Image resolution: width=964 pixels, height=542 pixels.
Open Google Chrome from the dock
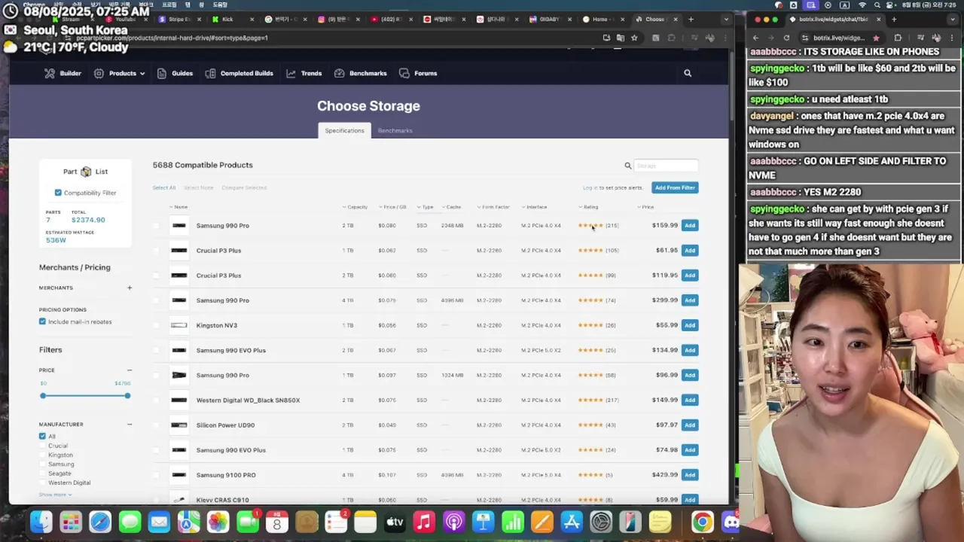click(703, 522)
